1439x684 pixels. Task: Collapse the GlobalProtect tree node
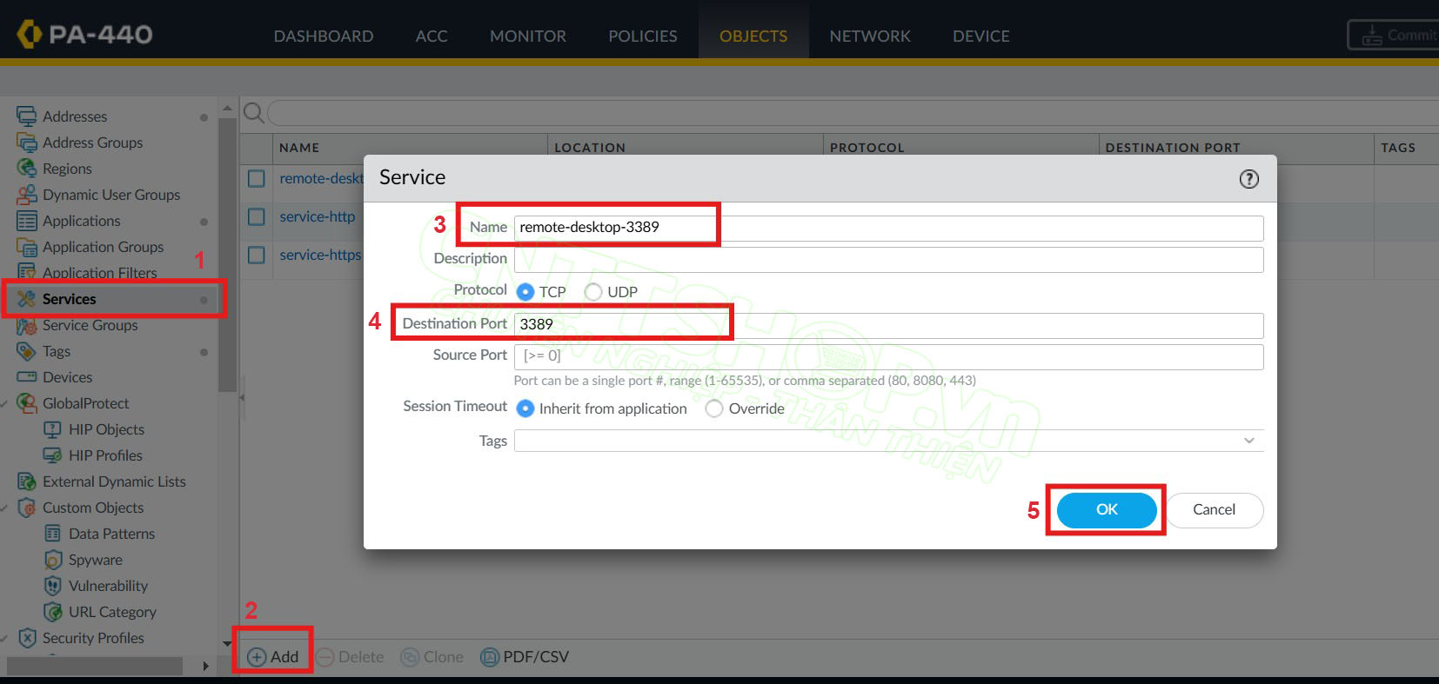[5, 403]
